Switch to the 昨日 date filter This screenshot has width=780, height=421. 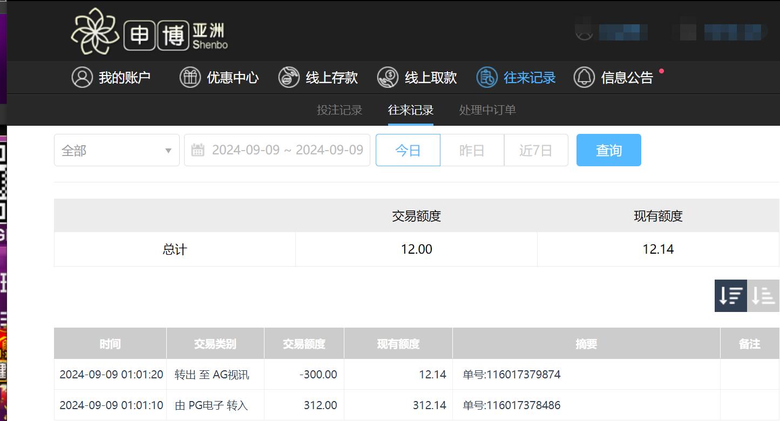click(472, 150)
